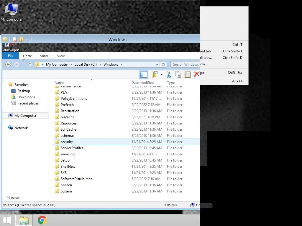Open the File tab
This screenshot has height=226, width=302.
pyautogui.click(x=11, y=56)
